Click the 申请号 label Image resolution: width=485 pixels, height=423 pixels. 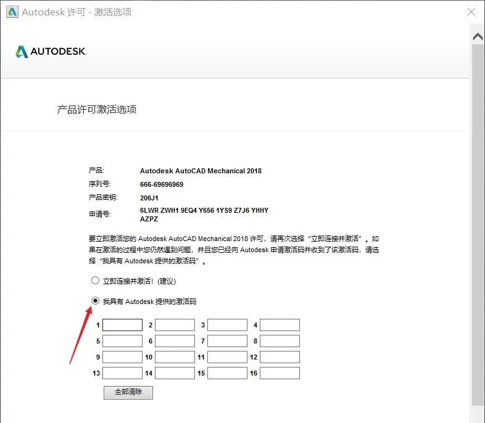(x=100, y=214)
